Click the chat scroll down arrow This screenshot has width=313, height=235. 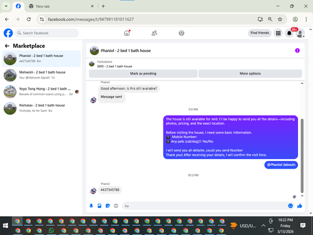coord(302,196)
